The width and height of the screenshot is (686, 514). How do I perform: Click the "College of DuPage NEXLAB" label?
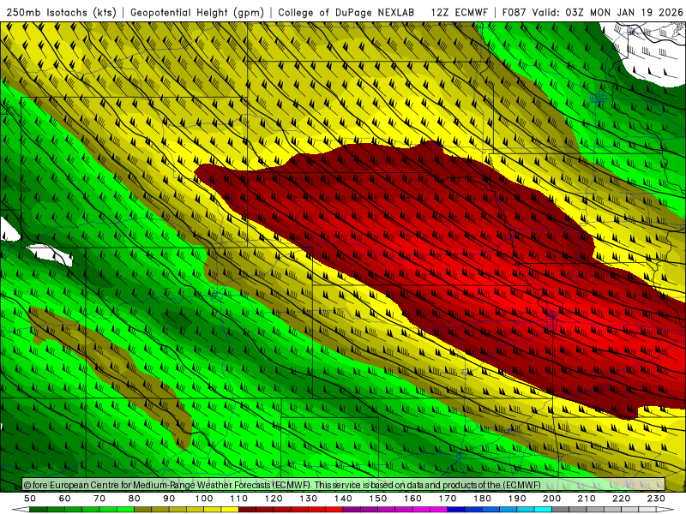click(x=346, y=12)
